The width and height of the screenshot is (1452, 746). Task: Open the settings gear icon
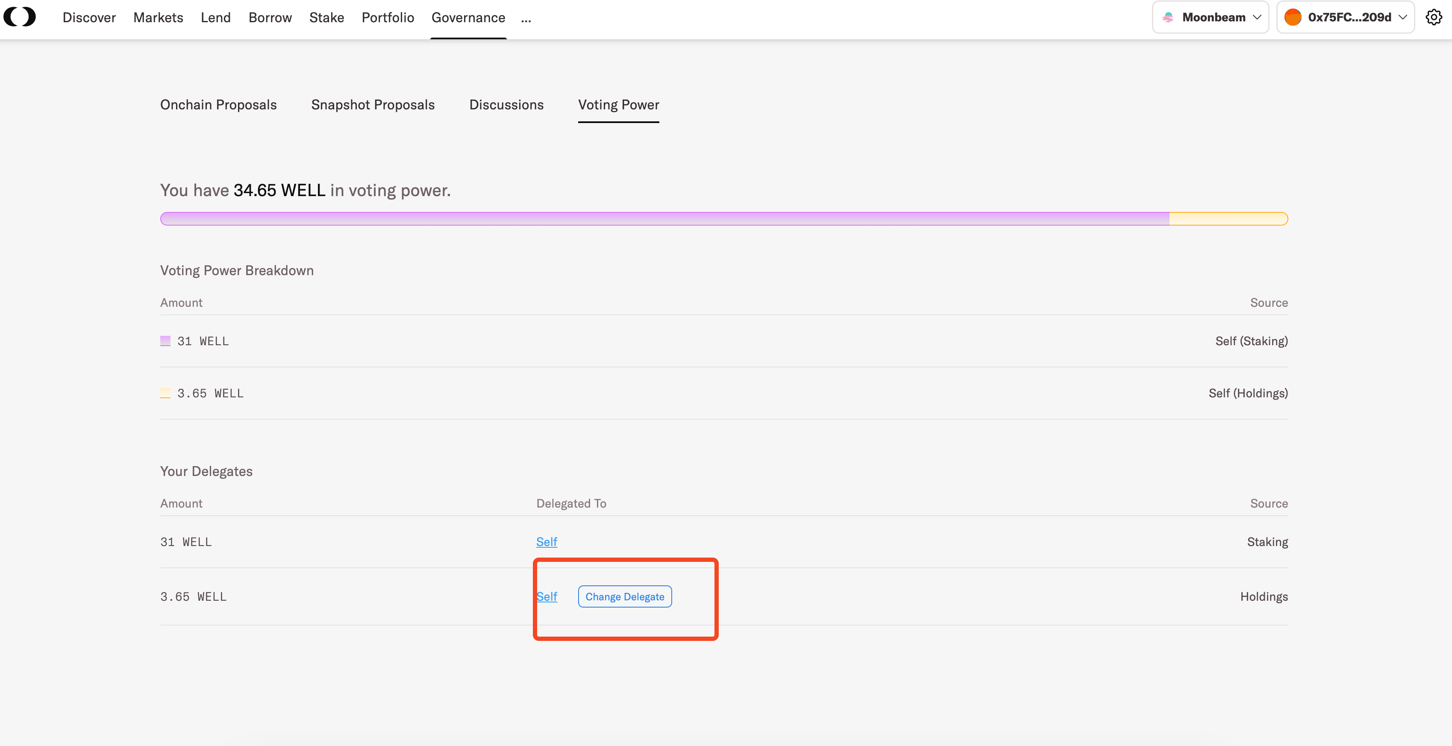click(1433, 18)
